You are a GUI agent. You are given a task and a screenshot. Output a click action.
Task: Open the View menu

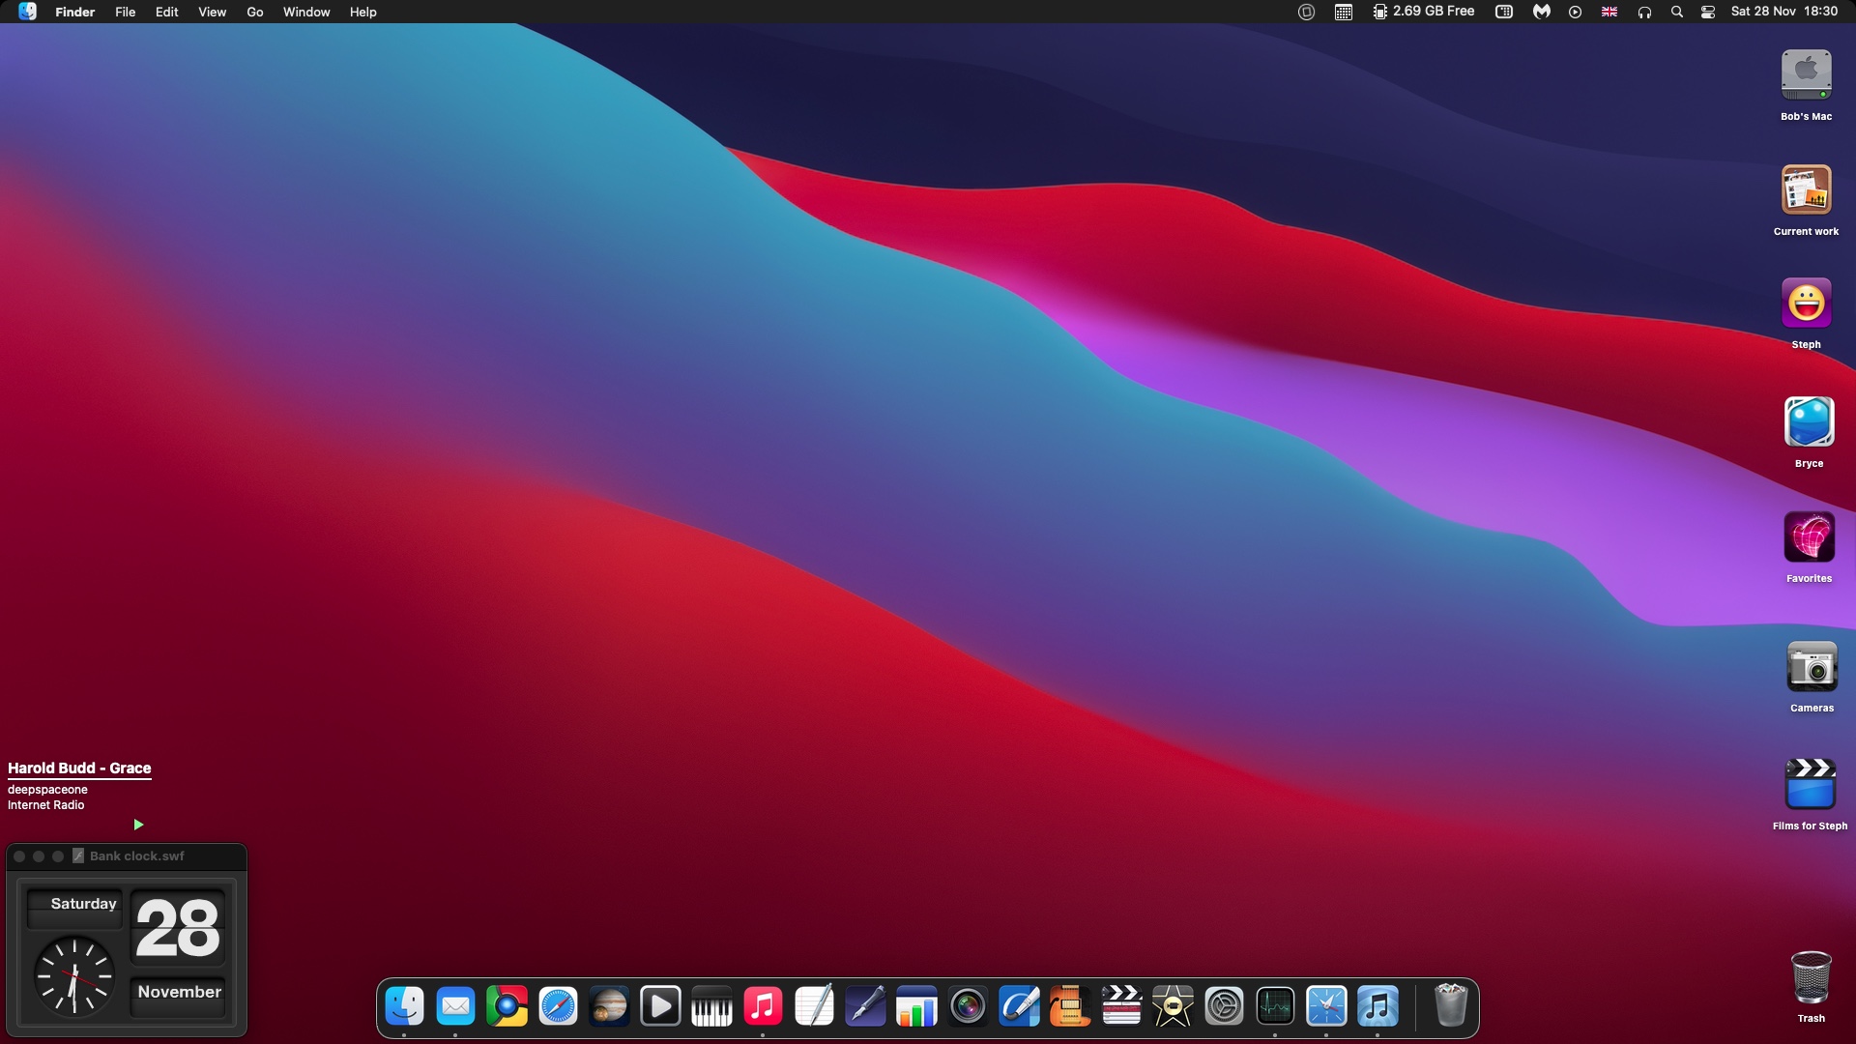click(212, 12)
